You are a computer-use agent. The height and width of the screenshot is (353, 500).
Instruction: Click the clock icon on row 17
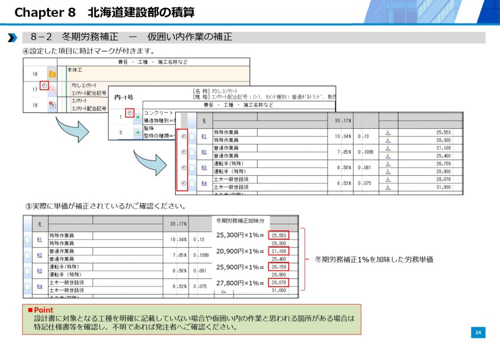[x=44, y=86]
